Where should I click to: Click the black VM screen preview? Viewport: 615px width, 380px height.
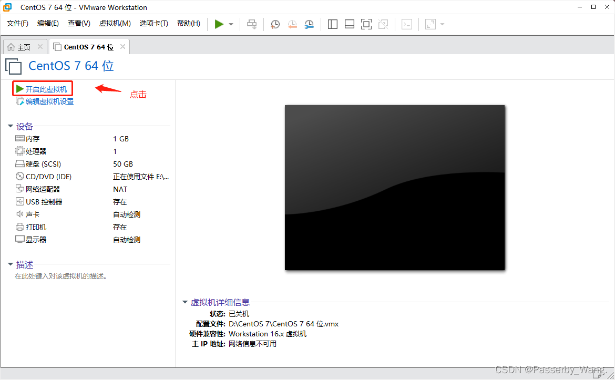tap(395, 188)
